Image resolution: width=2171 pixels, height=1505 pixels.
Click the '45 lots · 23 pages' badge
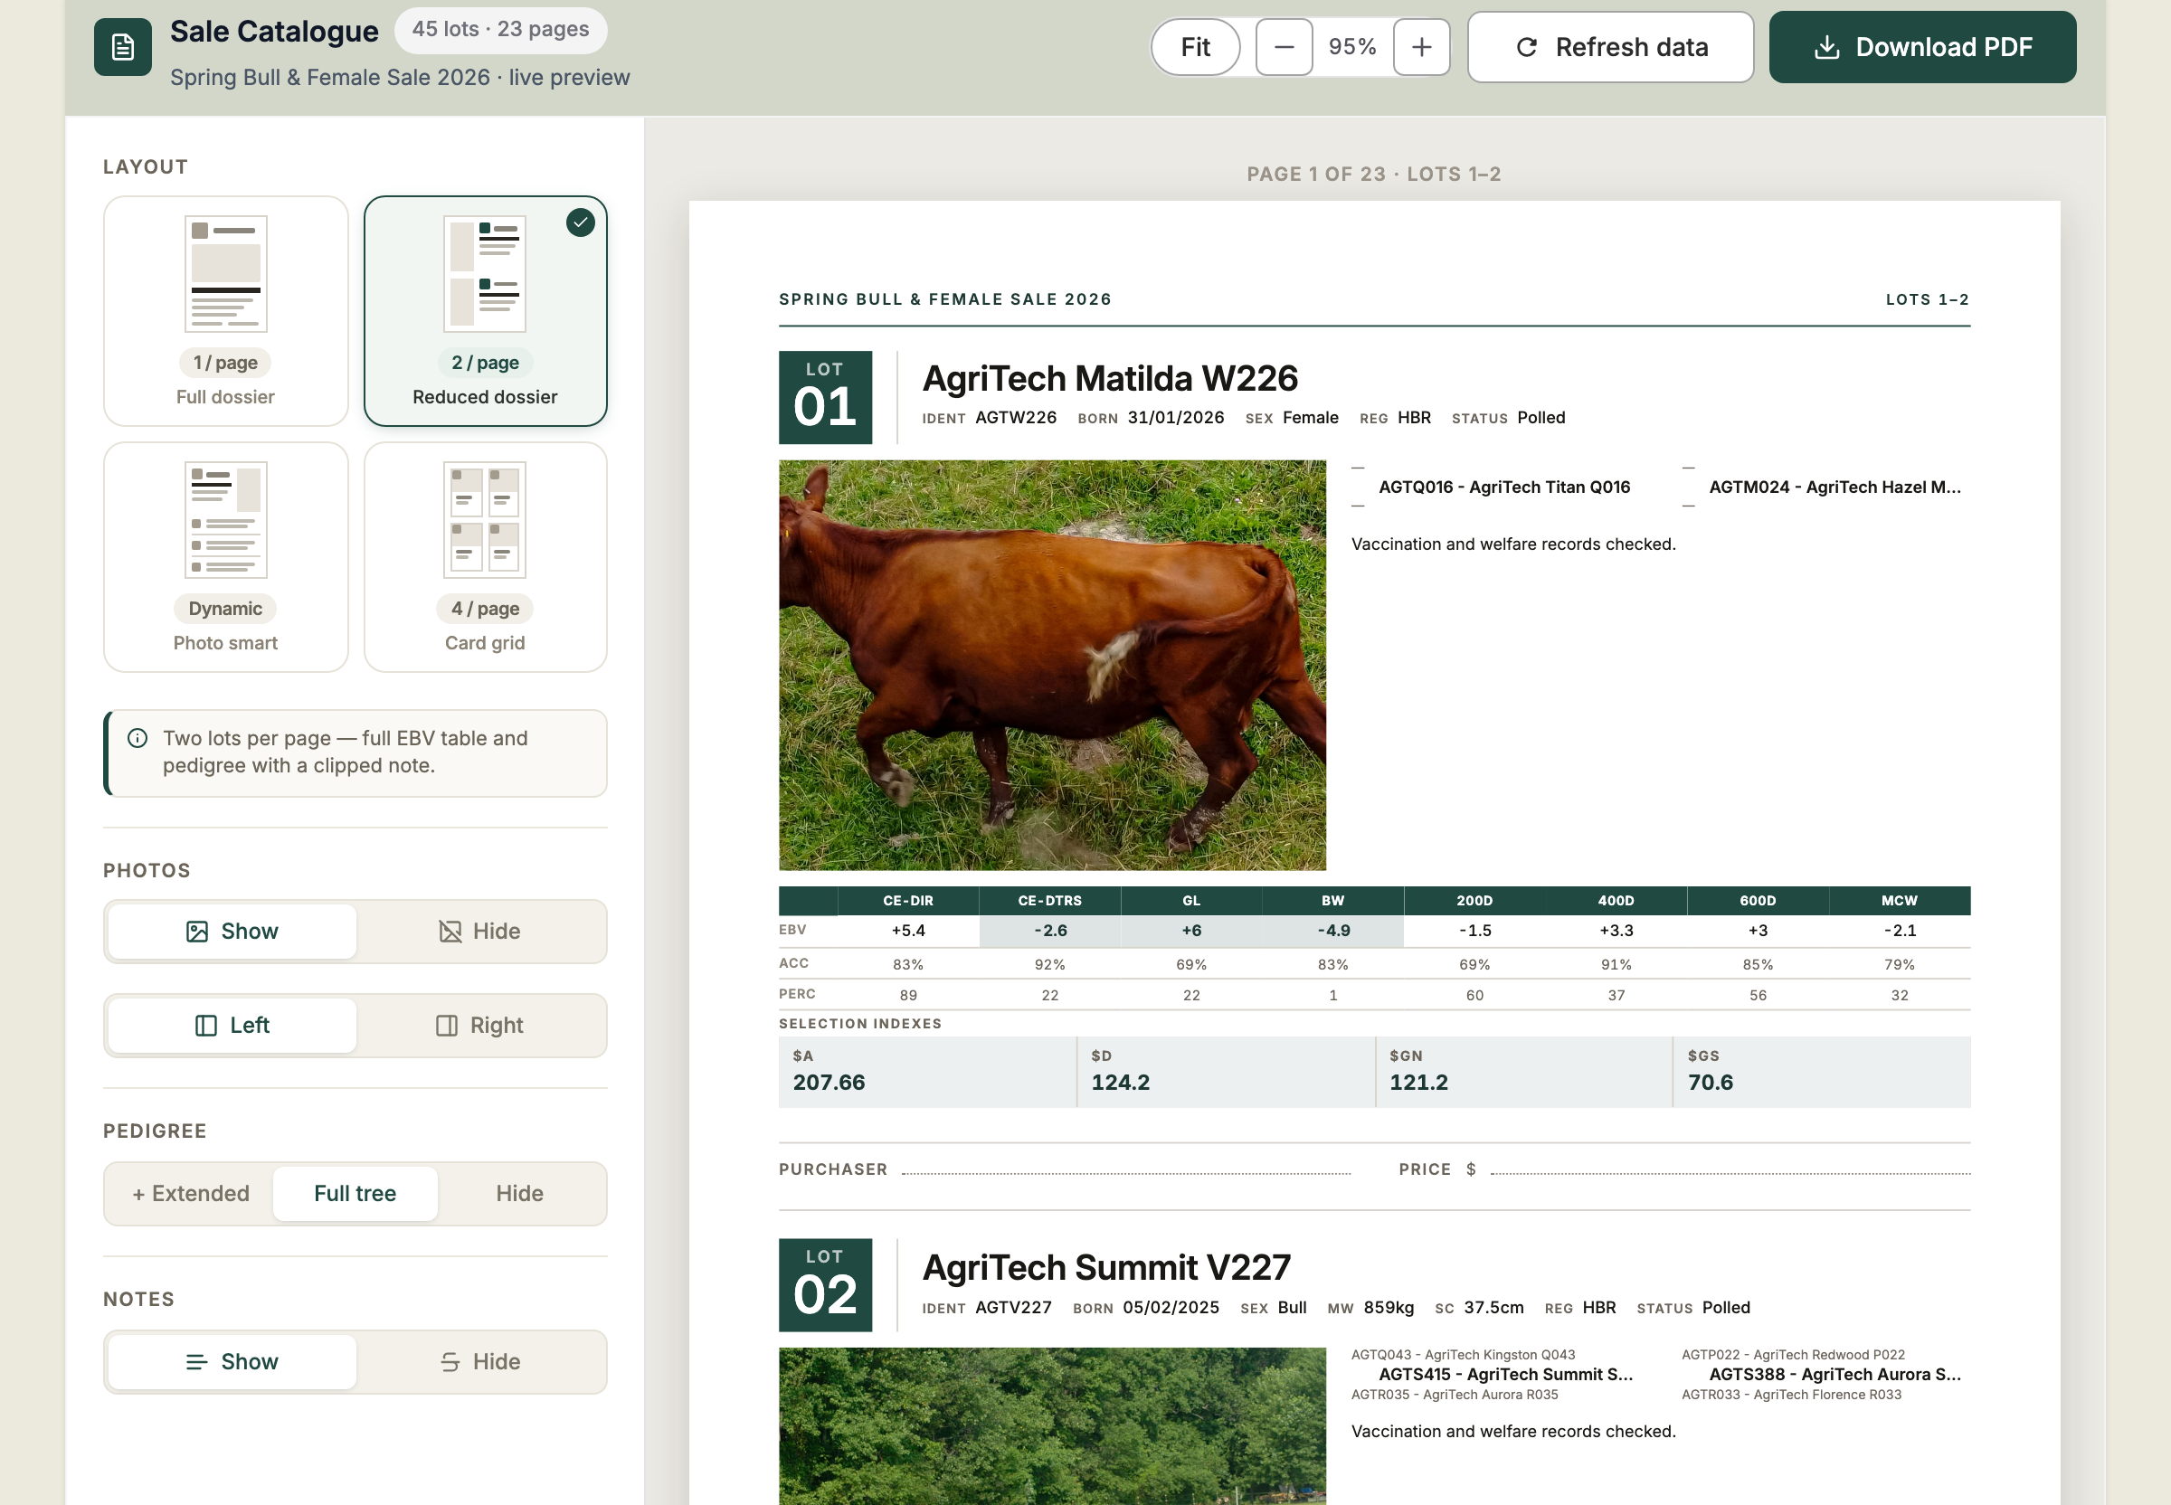[501, 29]
